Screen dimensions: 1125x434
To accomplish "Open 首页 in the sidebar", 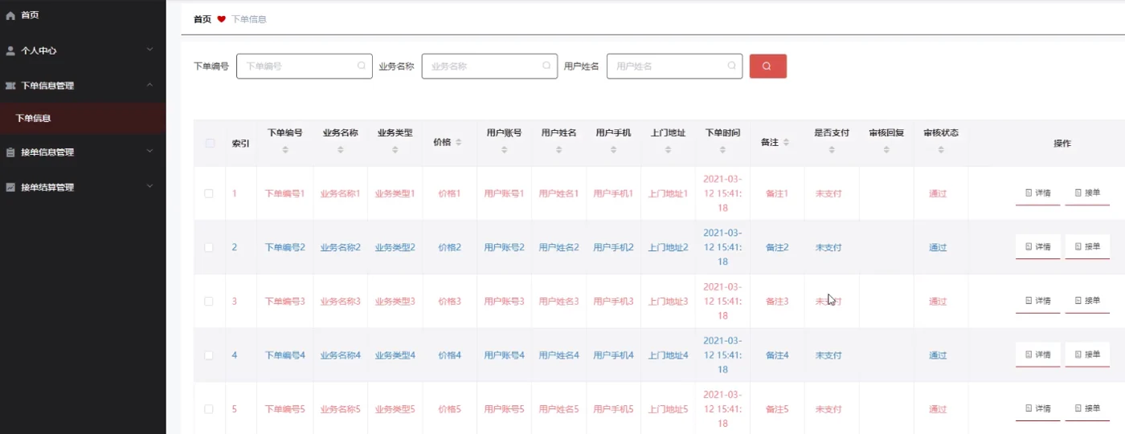I will (x=83, y=15).
